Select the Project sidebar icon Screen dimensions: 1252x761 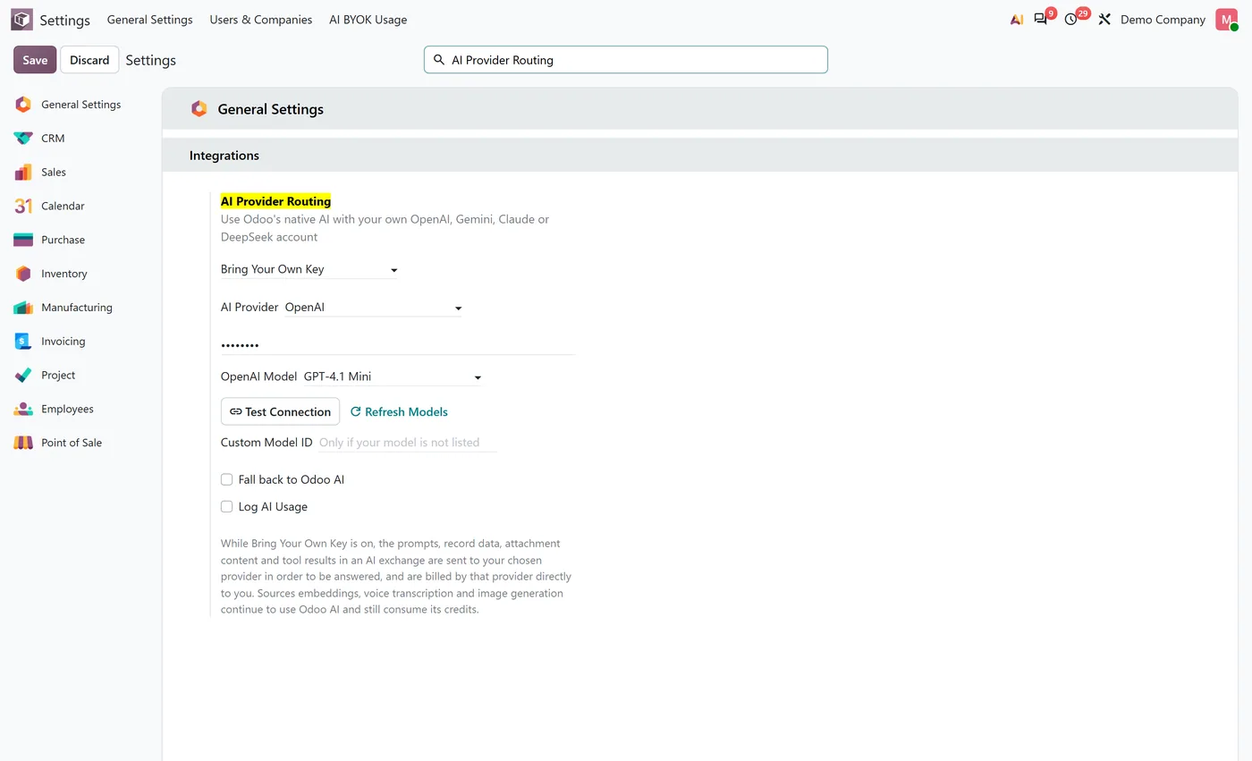(x=23, y=376)
